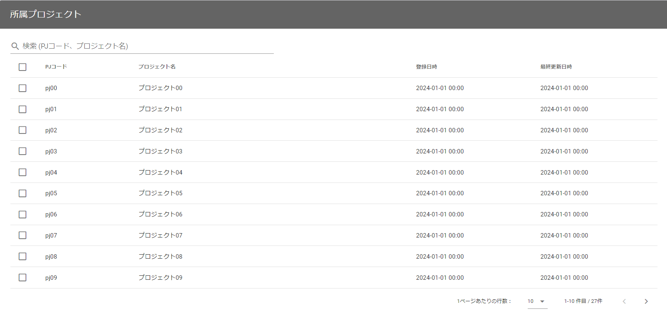Sort by プロジェクト名 column header

[157, 67]
